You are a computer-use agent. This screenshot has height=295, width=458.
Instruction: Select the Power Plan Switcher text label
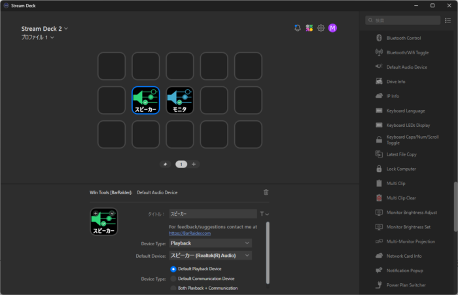click(406, 285)
